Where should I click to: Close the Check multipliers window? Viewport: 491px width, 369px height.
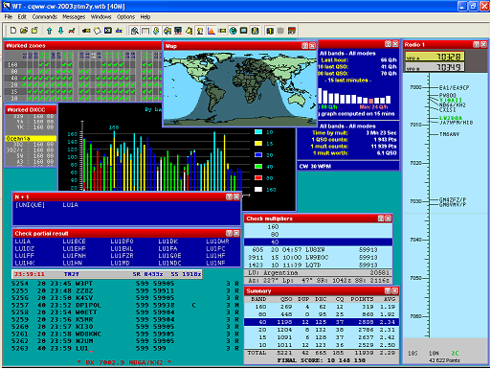pyautogui.click(x=388, y=219)
